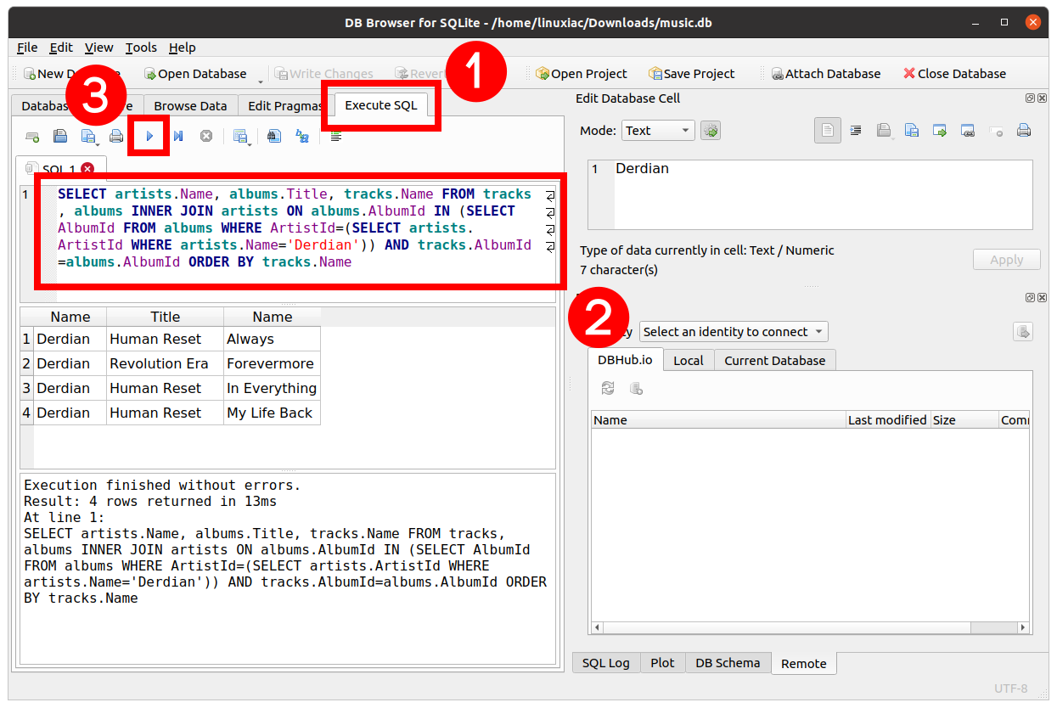Image resolution: width=1057 pixels, height=708 pixels.
Task: Refresh the DBHub.io database list
Action: [x=607, y=388]
